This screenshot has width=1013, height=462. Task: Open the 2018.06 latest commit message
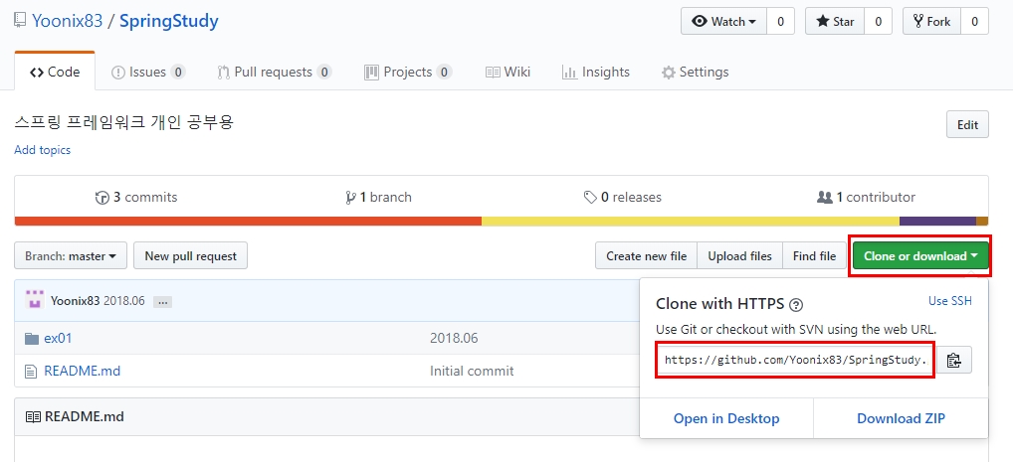[x=124, y=301]
